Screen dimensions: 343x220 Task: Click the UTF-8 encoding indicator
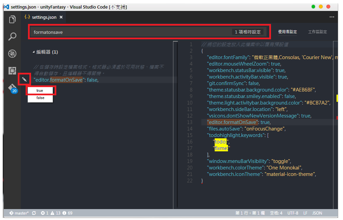pos(293,213)
